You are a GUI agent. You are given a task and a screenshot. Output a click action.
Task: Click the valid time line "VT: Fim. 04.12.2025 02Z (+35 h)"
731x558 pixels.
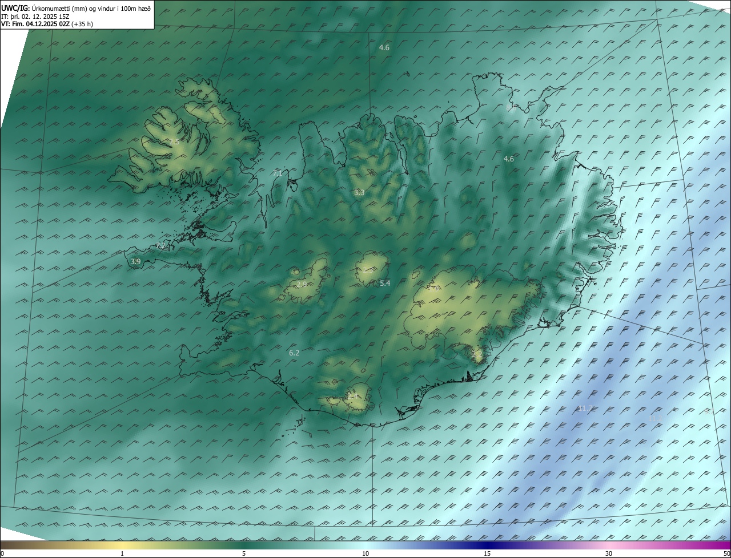[46, 25]
